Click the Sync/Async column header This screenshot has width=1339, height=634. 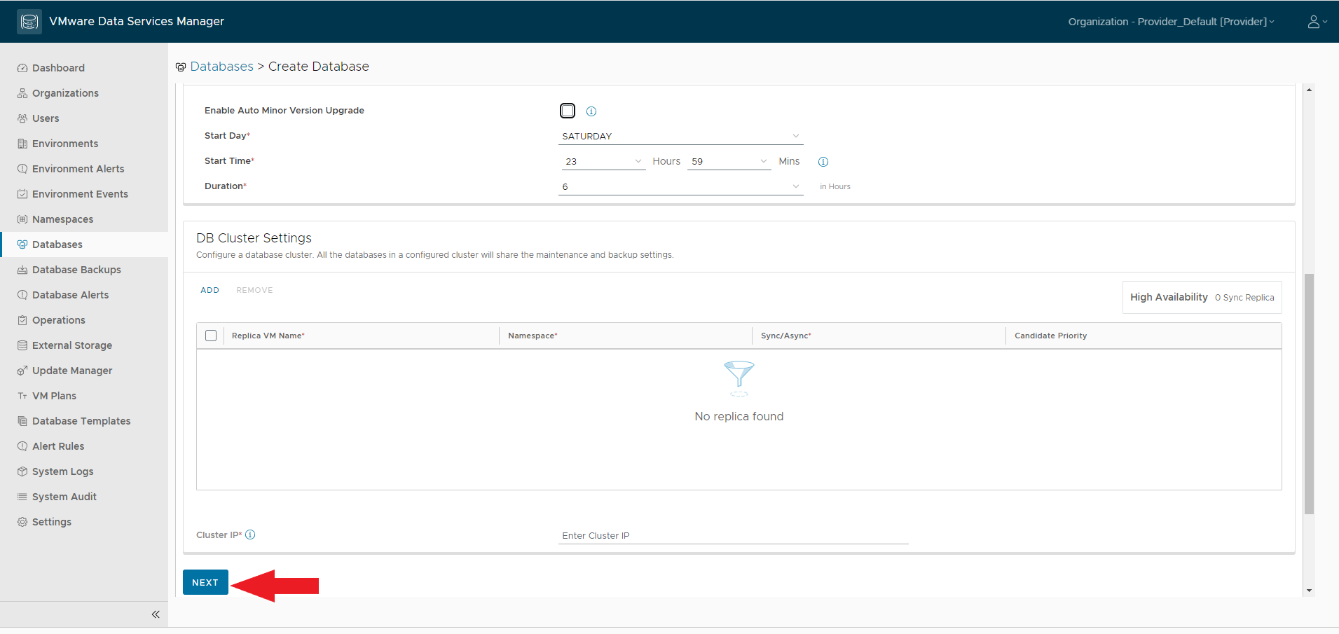click(x=786, y=336)
